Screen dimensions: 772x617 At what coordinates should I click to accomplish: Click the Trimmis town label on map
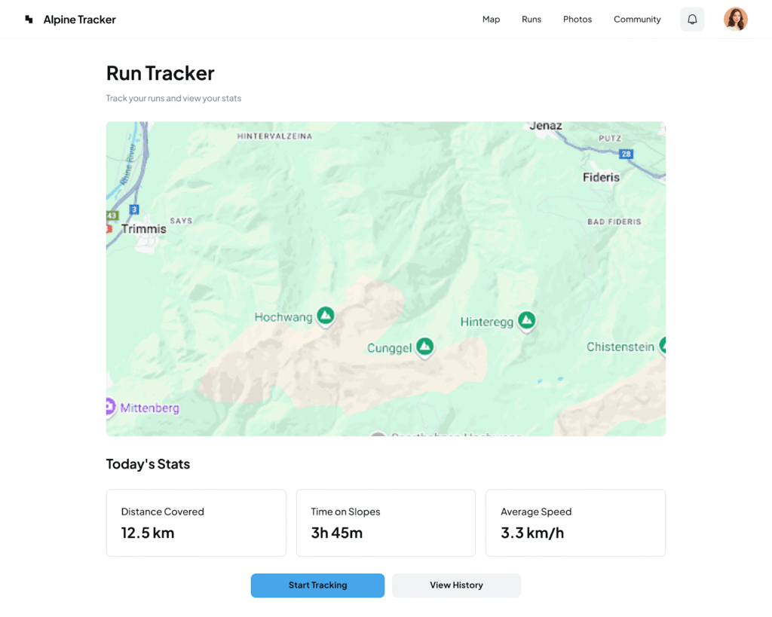click(143, 228)
